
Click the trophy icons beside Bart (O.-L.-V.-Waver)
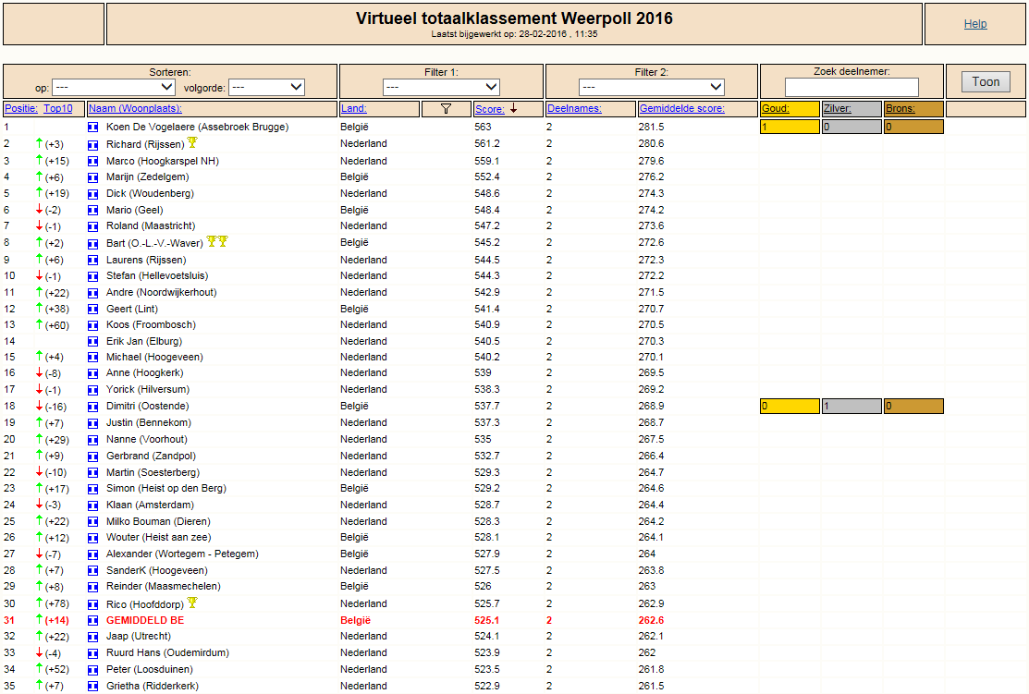(217, 241)
